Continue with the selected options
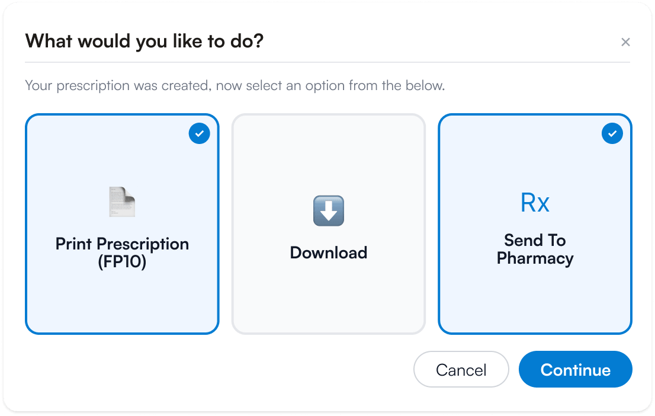The width and height of the screenshot is (655, 416). pos(576,370)
